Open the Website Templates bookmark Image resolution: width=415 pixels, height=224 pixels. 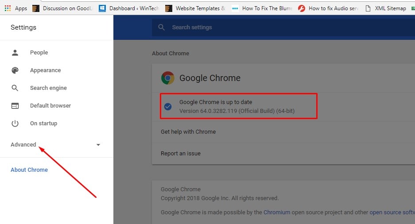[x=200, y=8]
